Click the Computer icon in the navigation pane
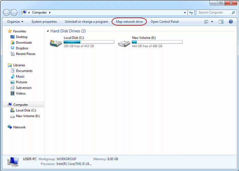The image size is (239, 171). pyautogui.click(x=10, y=104)
